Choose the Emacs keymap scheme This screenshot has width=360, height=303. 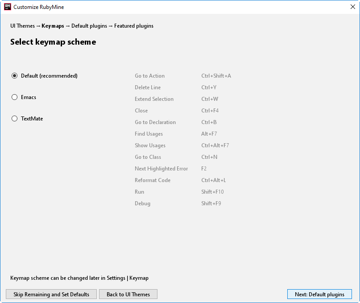pos(14,97)
